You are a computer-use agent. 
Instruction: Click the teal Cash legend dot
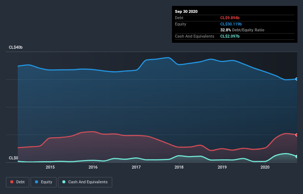(64, 182)
